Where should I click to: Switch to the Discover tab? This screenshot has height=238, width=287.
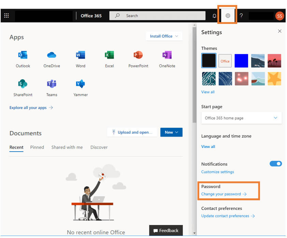coord(99,148)
